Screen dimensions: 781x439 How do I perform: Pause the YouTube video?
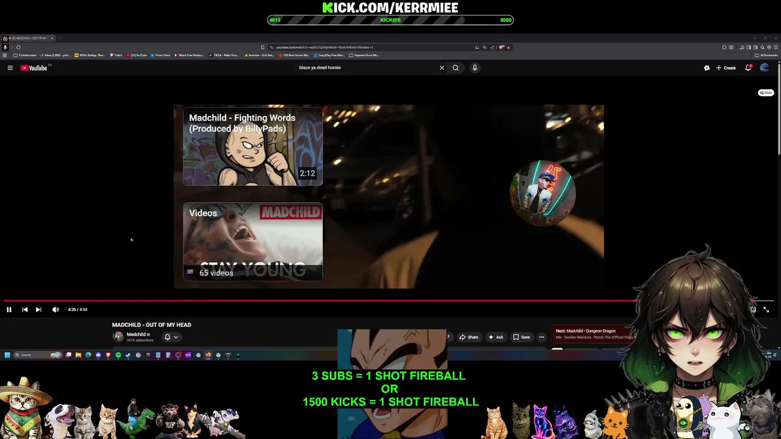pyautogui.click(x=9, y=310)
